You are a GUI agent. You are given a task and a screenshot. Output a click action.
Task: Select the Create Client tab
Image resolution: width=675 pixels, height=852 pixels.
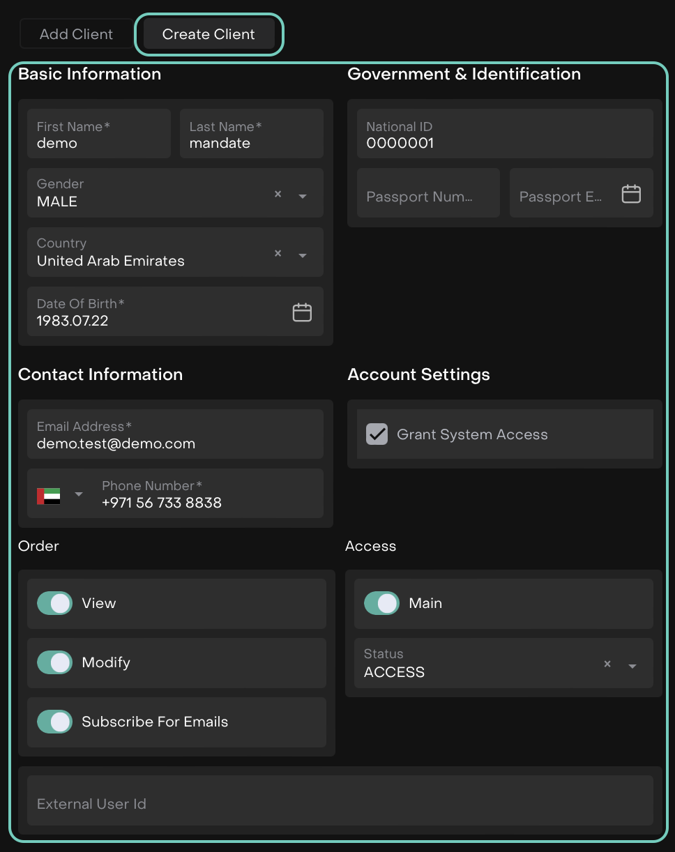pos(208,34)
